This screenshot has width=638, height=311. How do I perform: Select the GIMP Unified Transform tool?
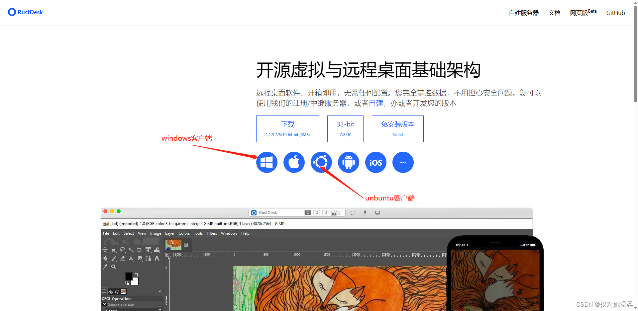point(148,250)
